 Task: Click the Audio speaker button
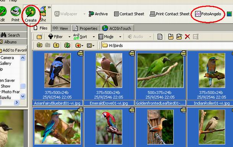135,37
